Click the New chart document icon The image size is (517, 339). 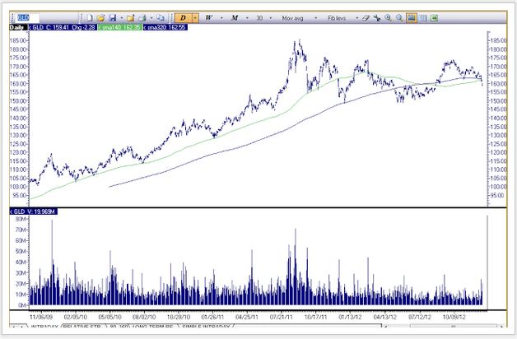[x=88, y=16]
